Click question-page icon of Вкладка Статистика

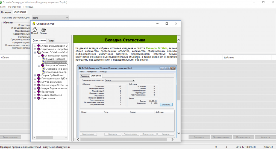click(x=43, y=62)
